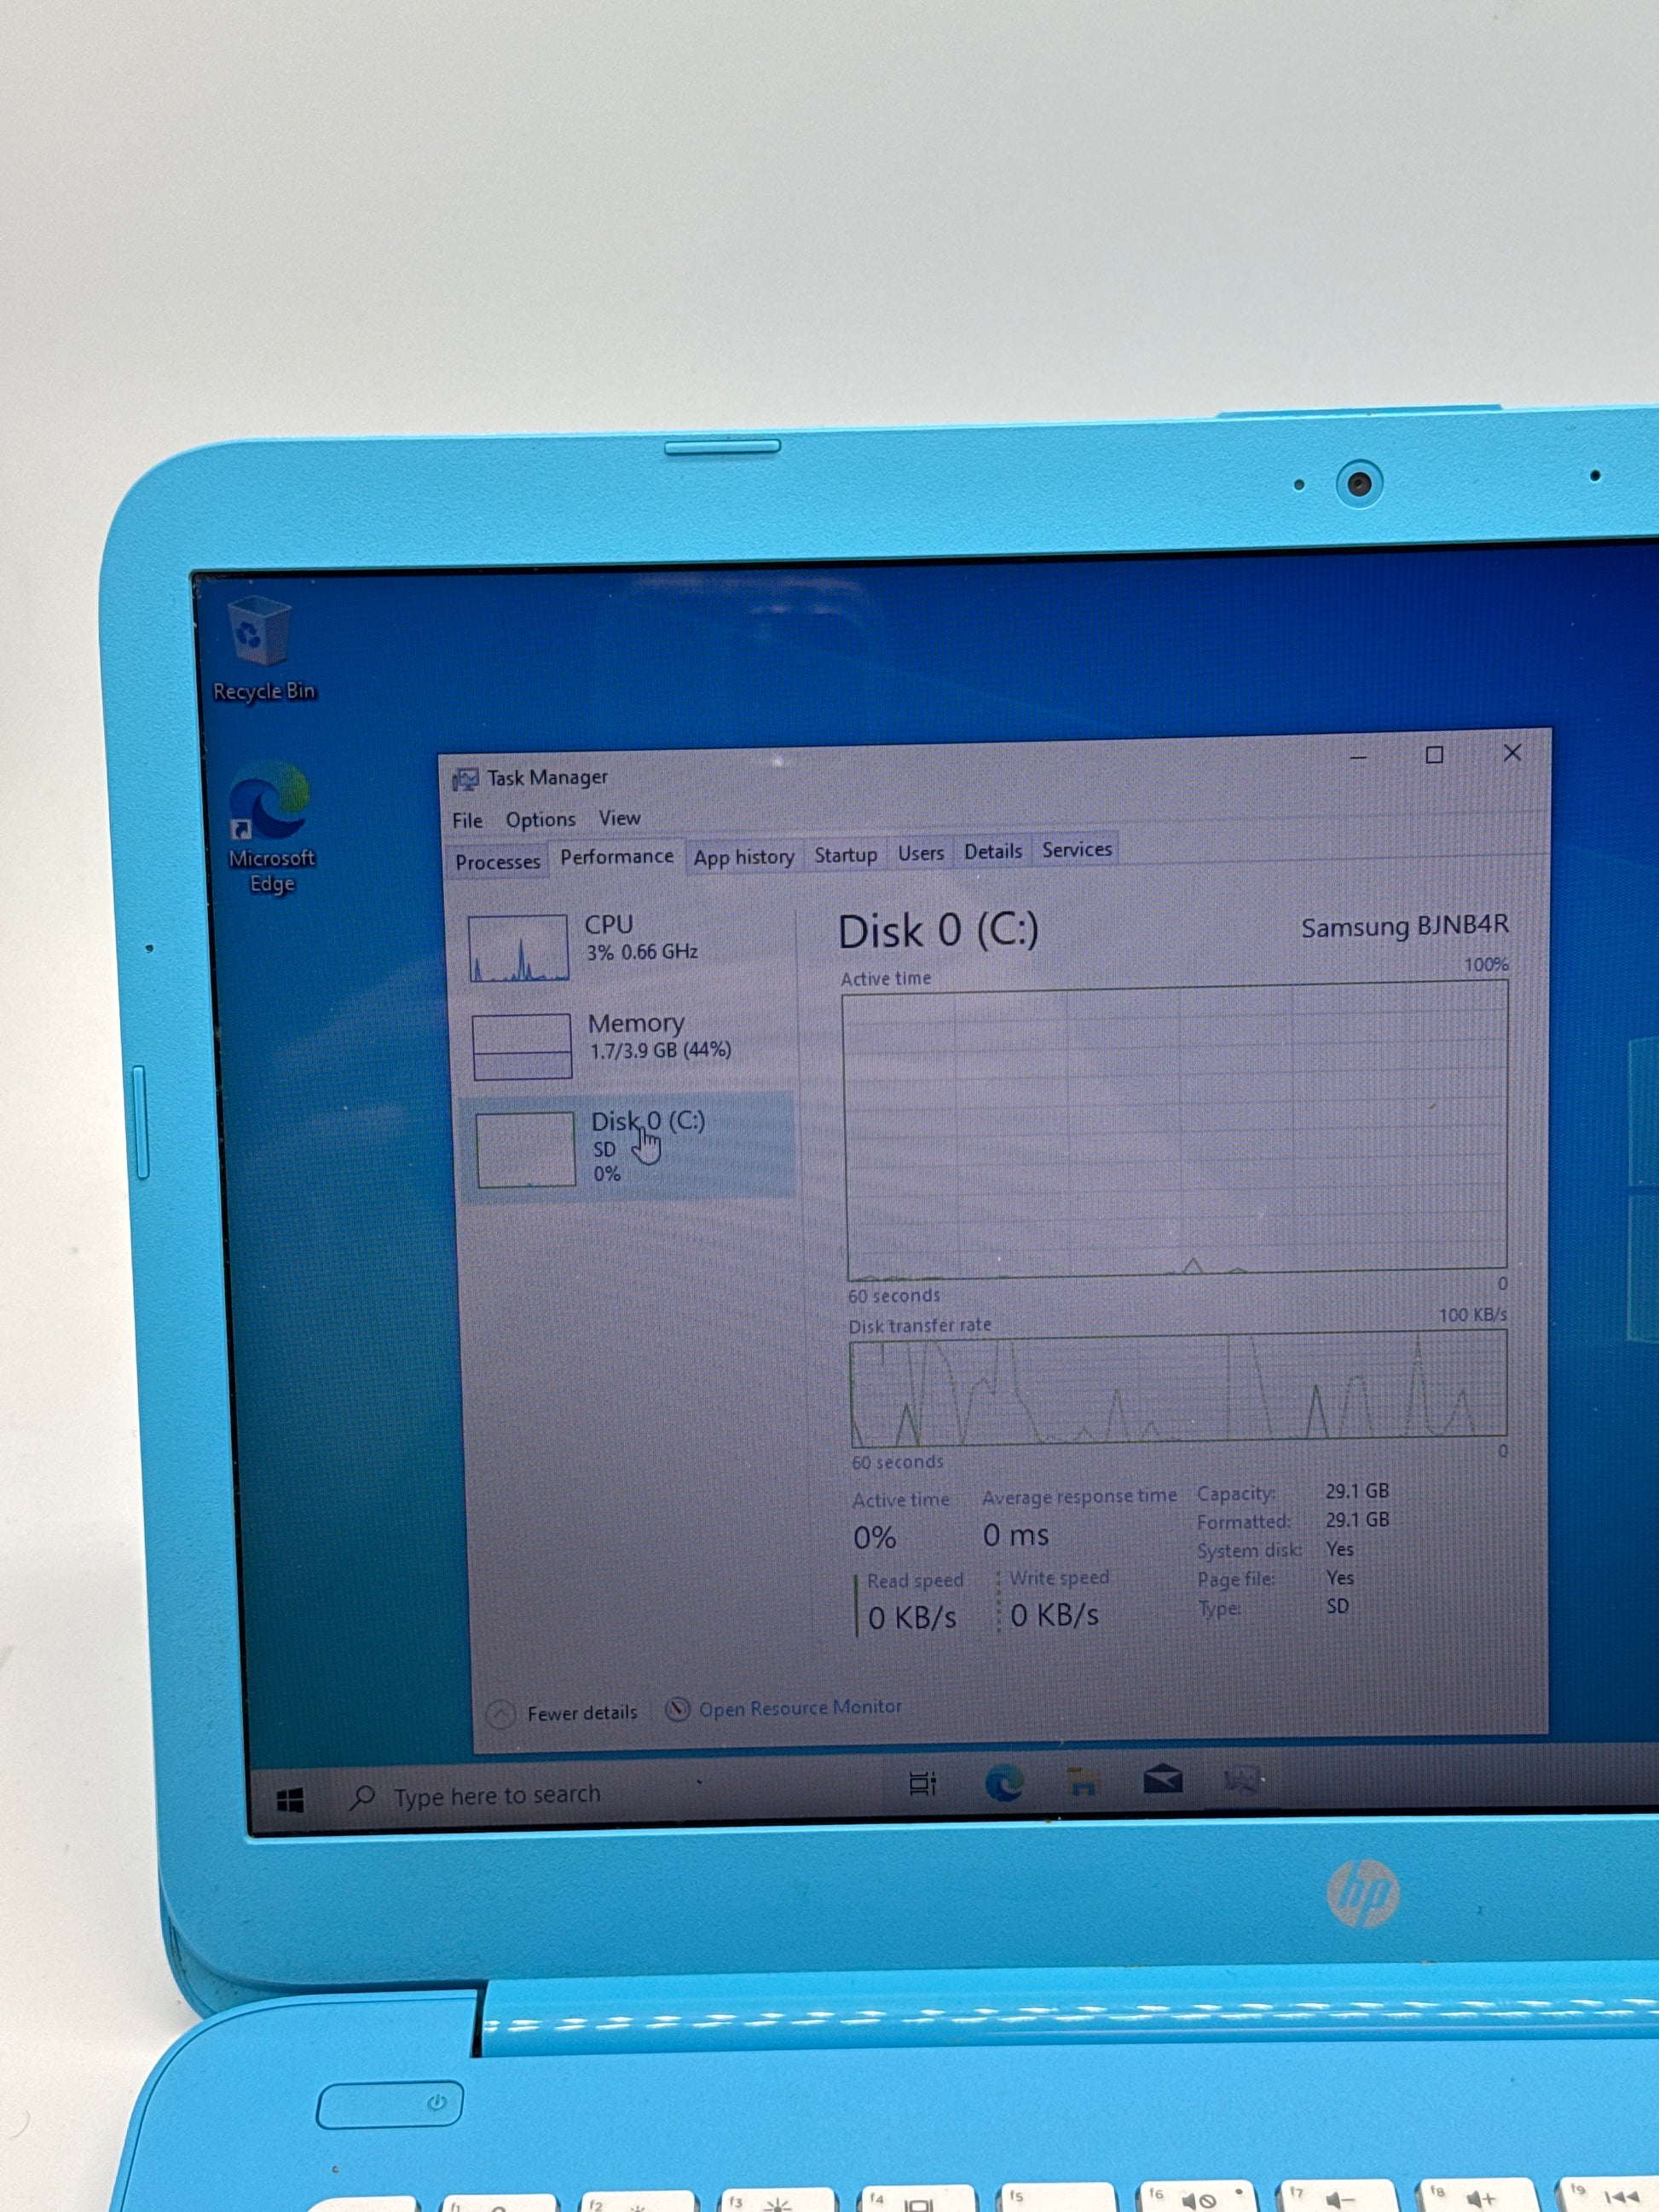Click the Task Manager taskbar icon
The image size is (1659, 2212).
(x=1241, y=1778)
